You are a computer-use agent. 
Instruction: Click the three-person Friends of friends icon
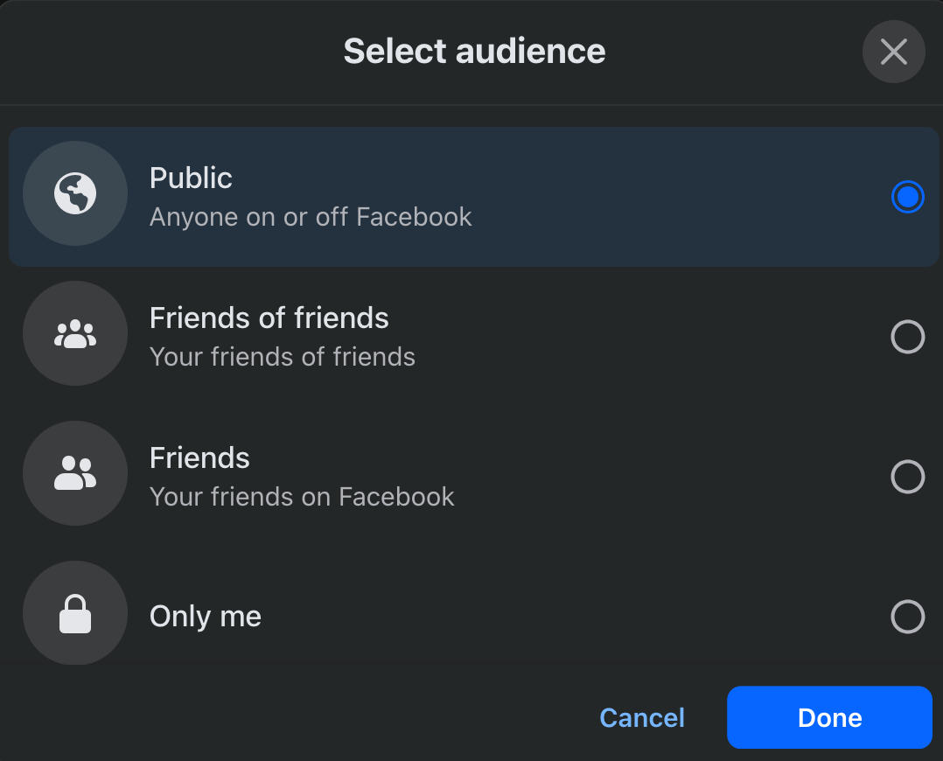[x=75, y=333]
